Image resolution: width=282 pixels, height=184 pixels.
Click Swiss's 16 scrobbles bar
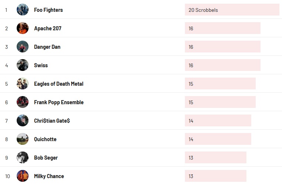tap(222, 65)
